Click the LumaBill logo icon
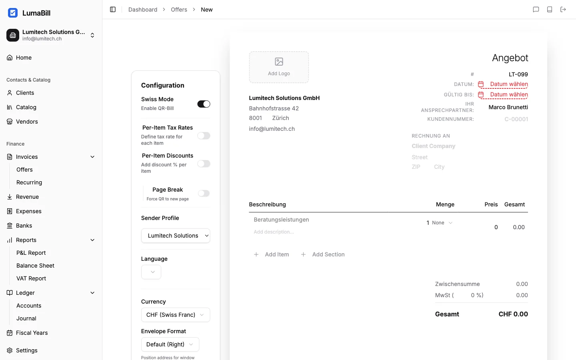This screenshot has height=360, width=576. pos(13,13)
